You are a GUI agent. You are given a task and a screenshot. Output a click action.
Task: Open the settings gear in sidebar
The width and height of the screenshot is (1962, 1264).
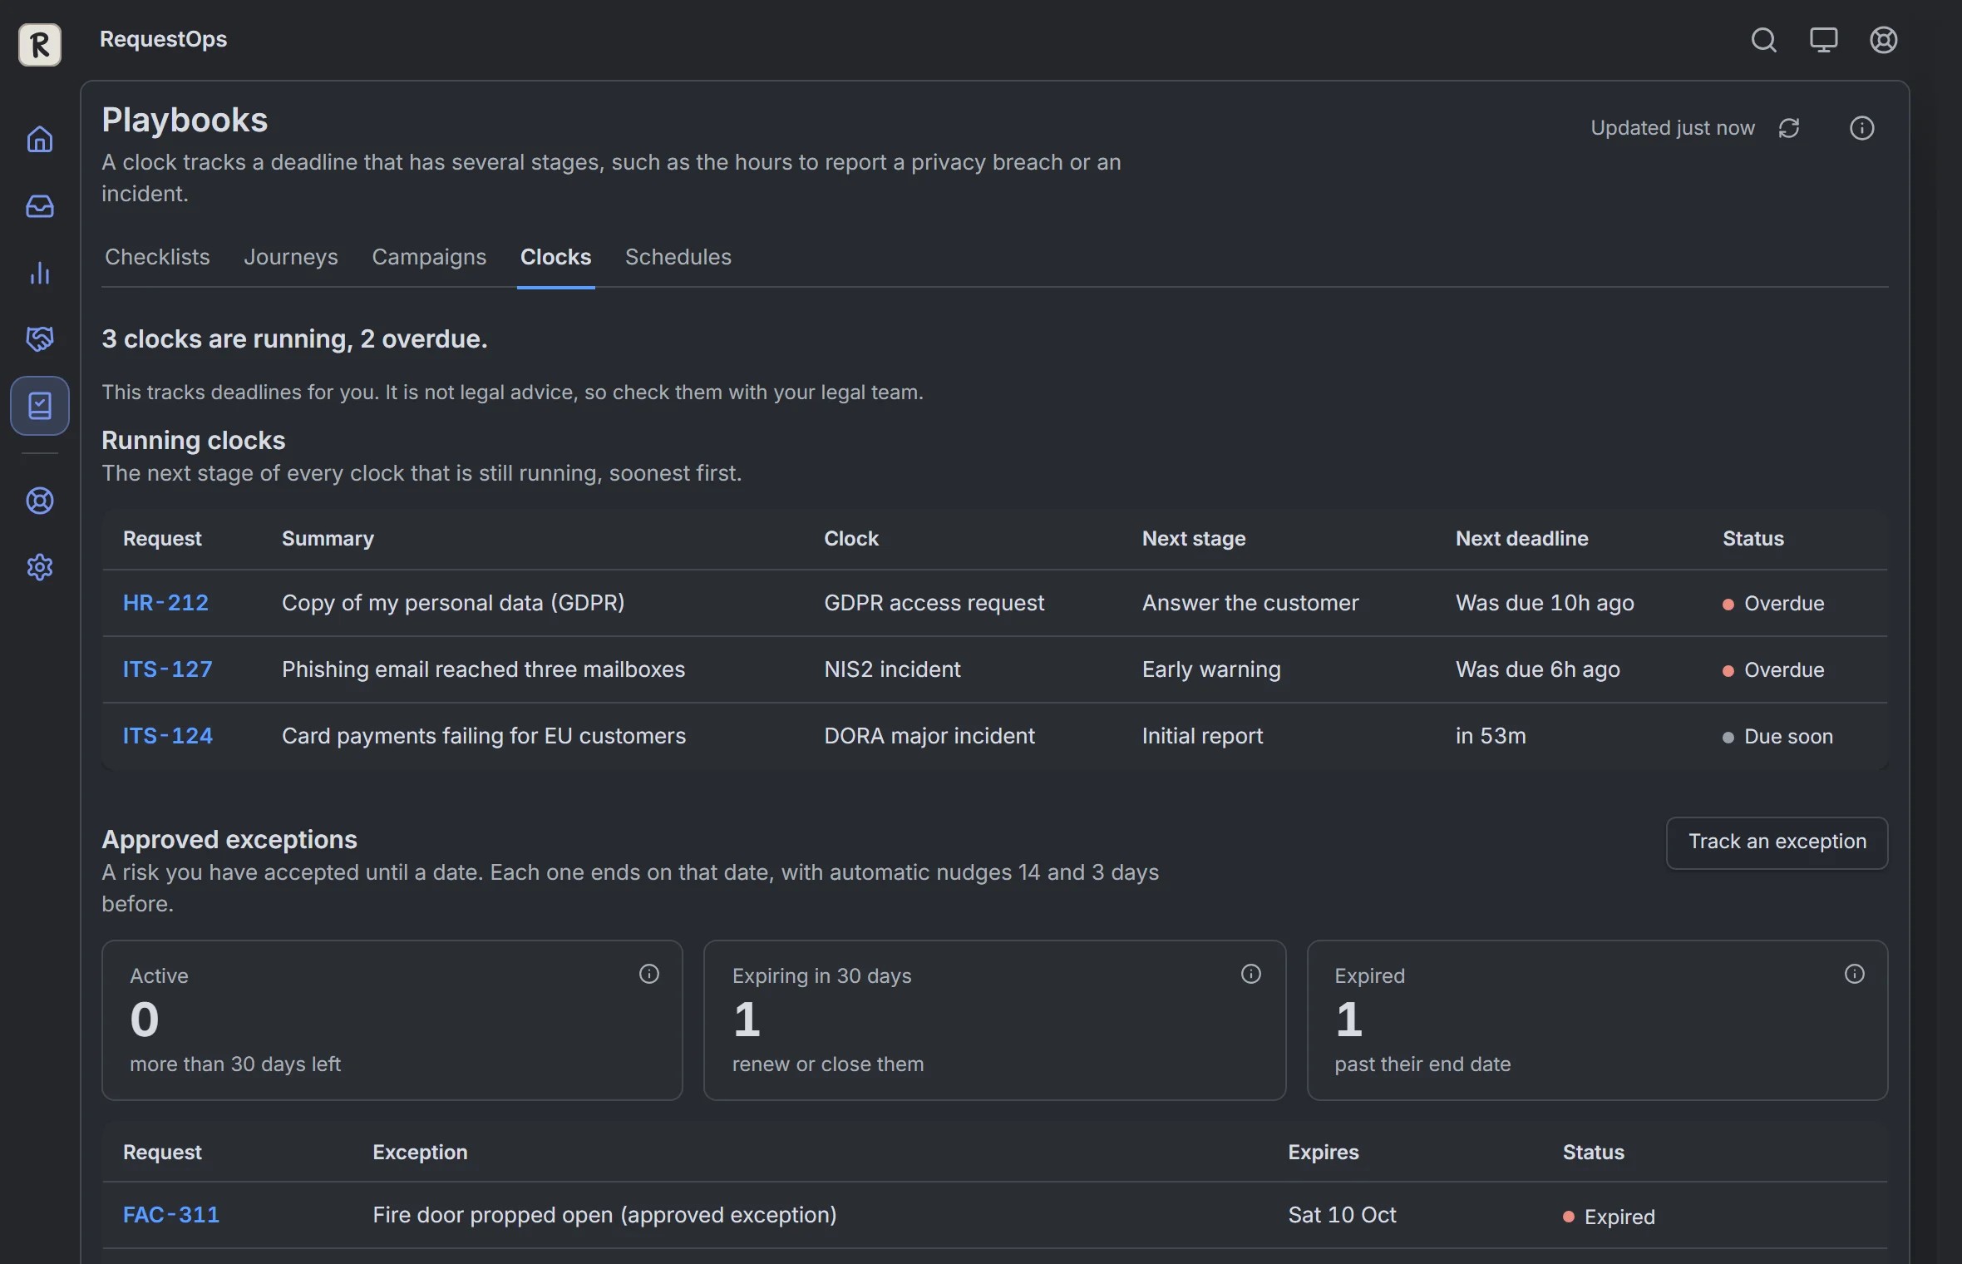pyautogui.click(x=40, y=567)
